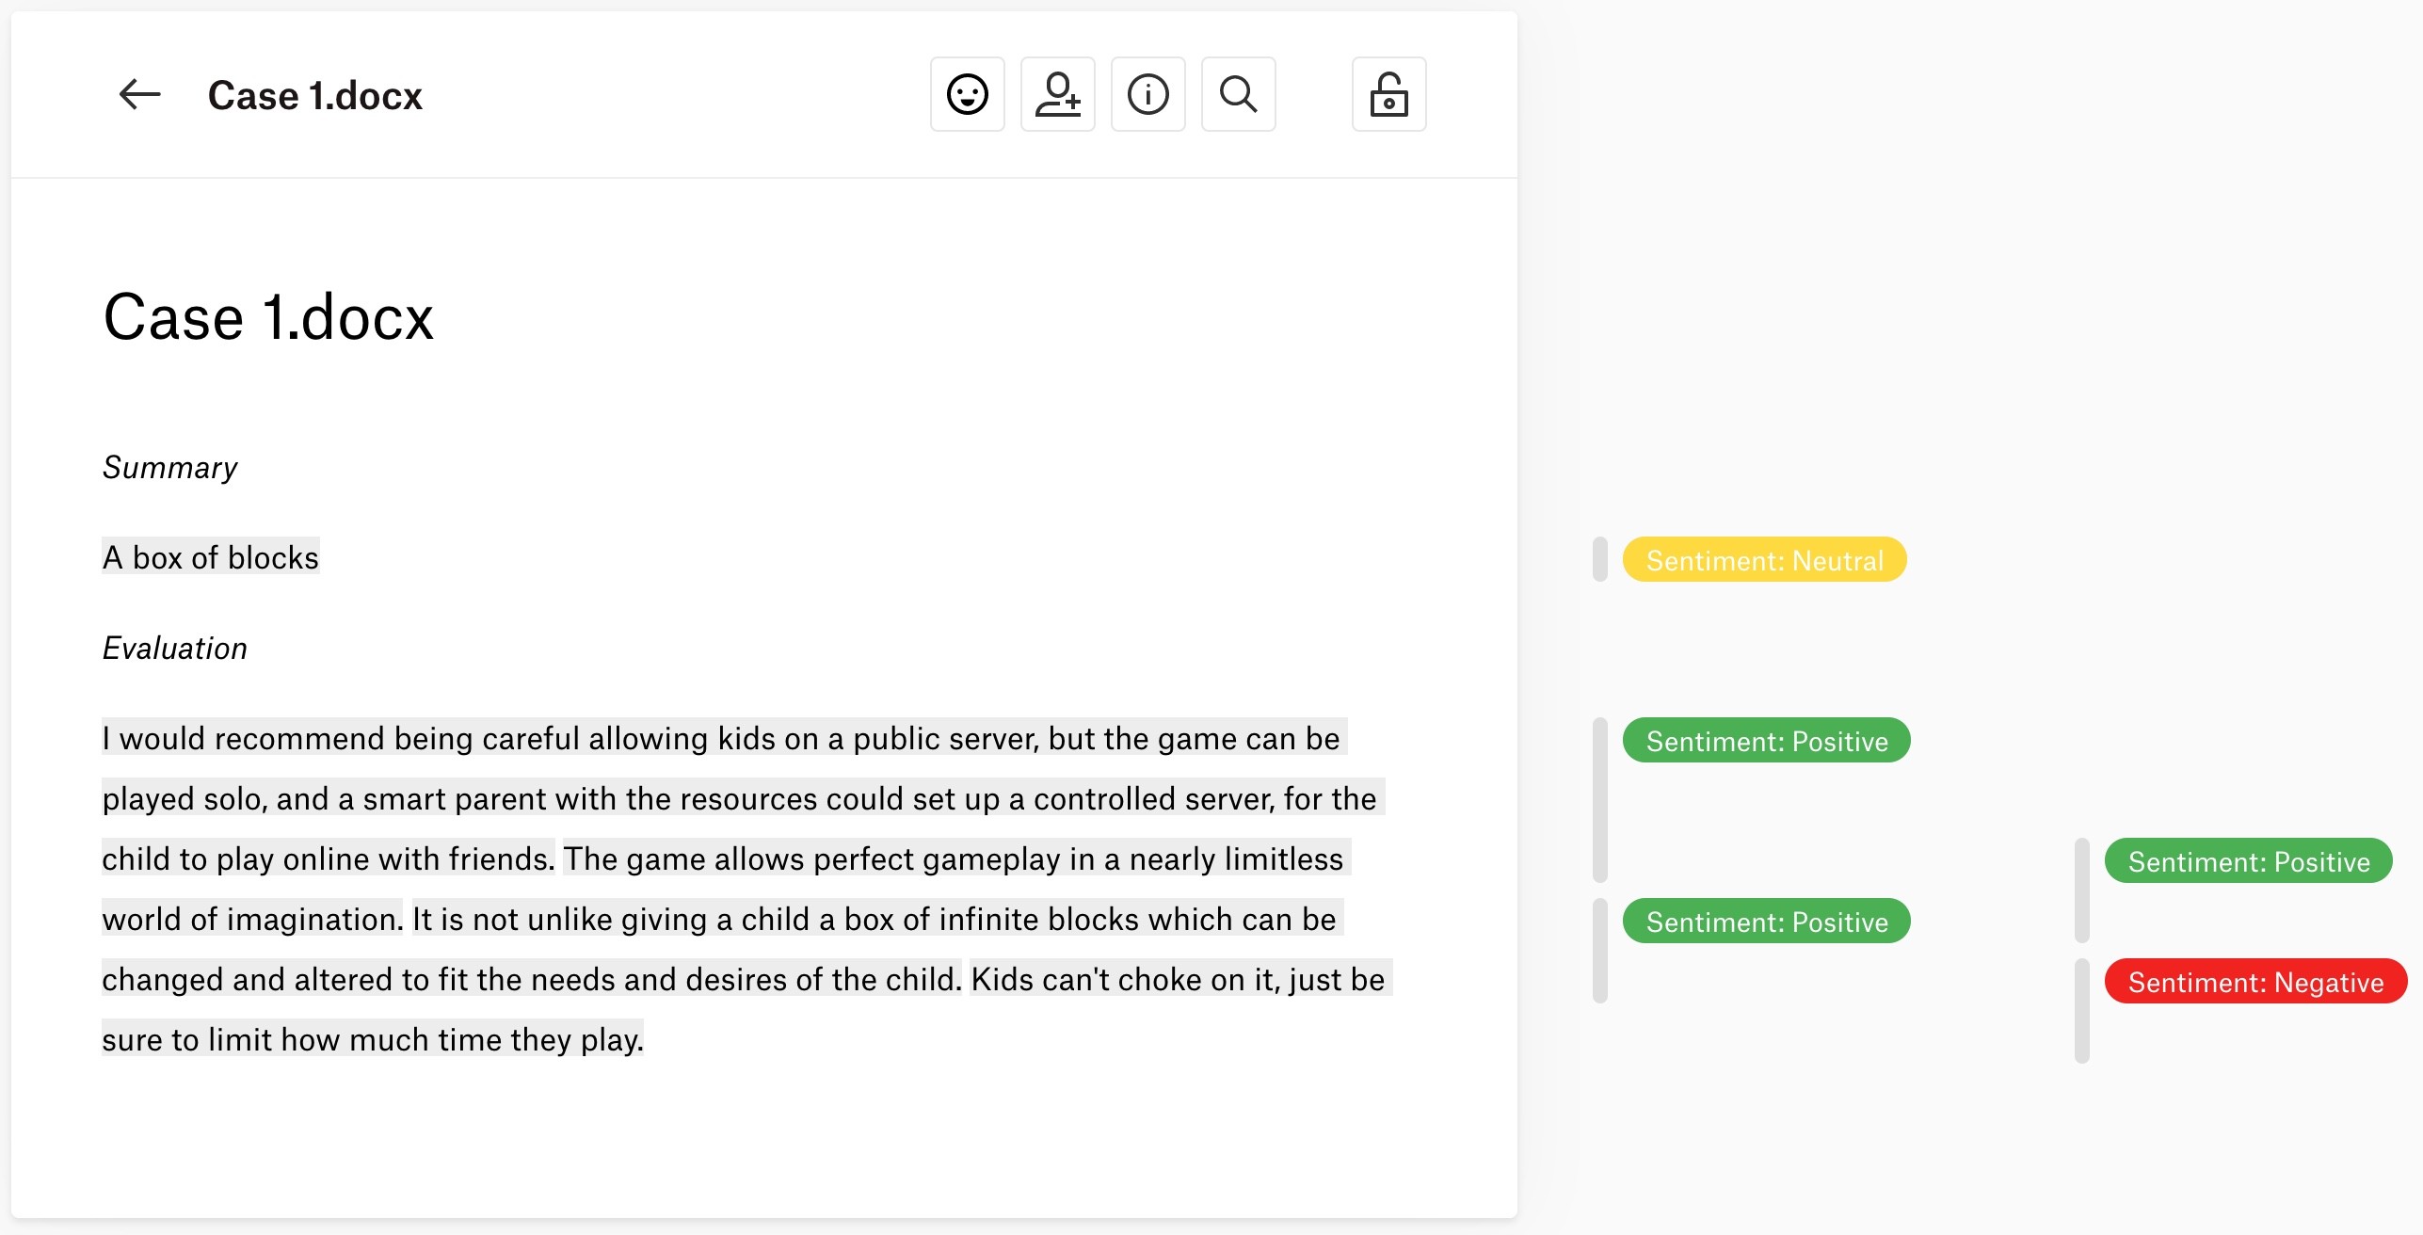Select the yellow Sentiment: Neutral tag
Screen dimensions: 2423x1235
tap(1764, 560)
